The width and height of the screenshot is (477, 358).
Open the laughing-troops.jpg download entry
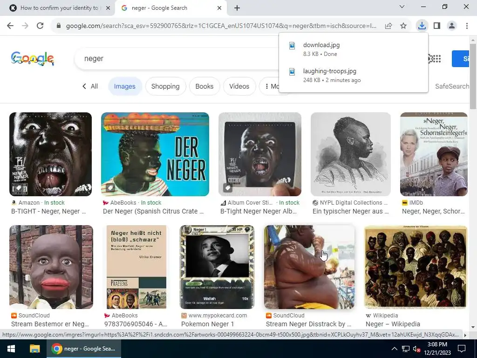coord(354,75)
